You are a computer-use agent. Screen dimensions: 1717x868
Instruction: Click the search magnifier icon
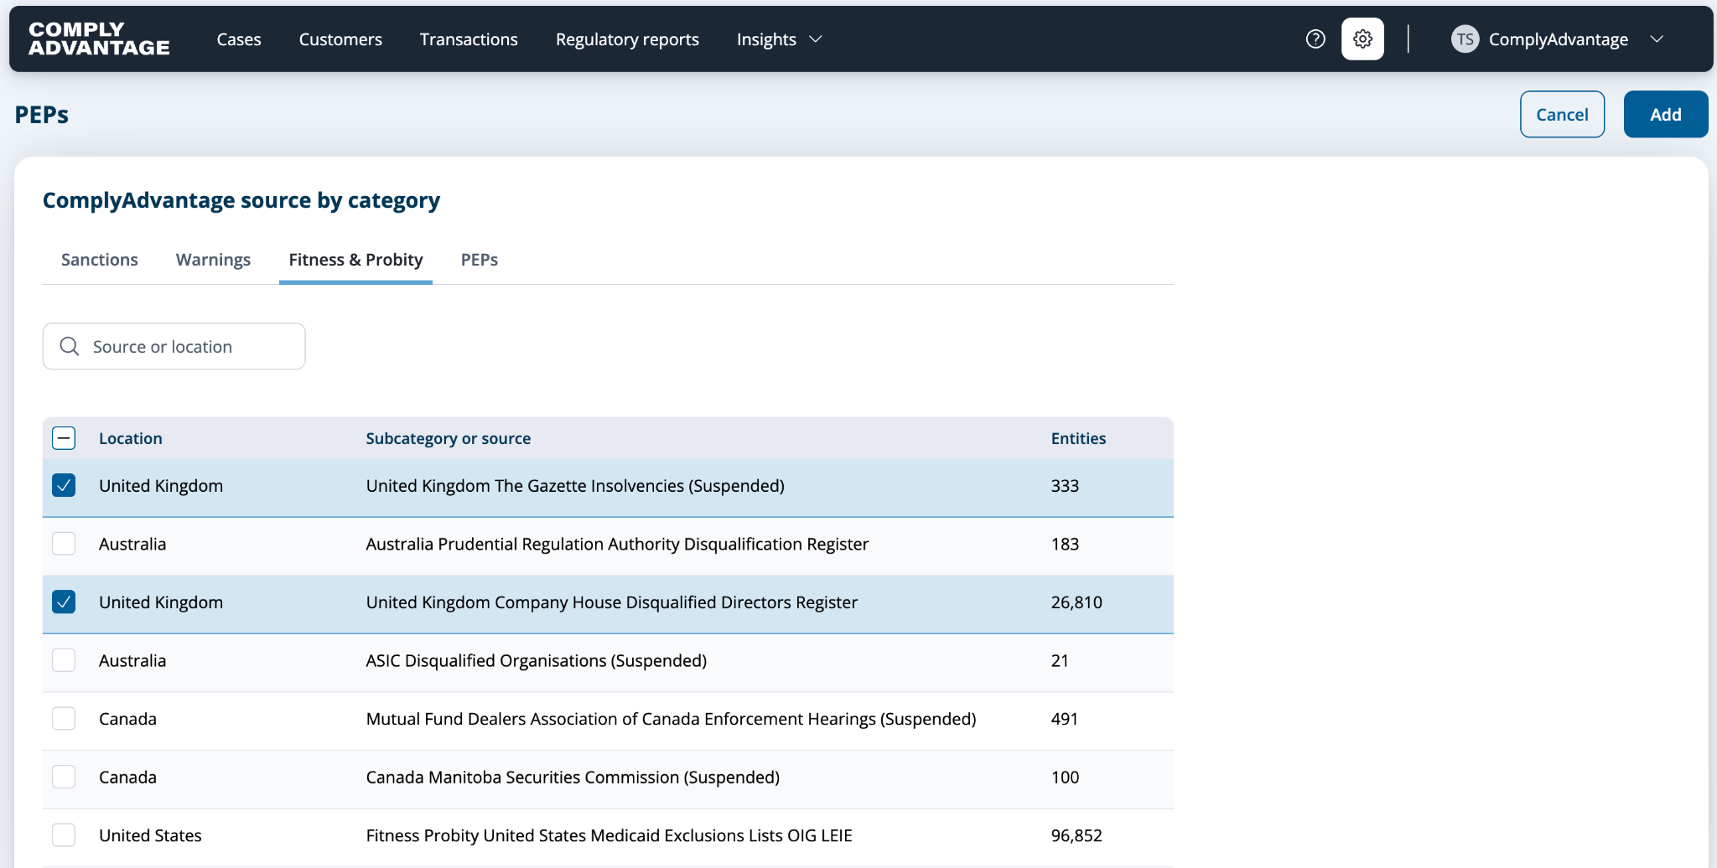coord(70,346)
